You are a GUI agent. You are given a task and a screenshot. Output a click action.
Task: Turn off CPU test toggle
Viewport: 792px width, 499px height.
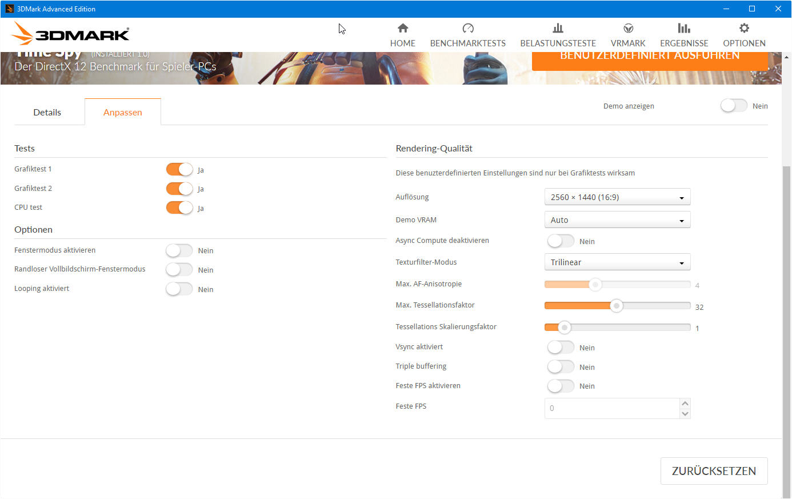pos(179,207)
